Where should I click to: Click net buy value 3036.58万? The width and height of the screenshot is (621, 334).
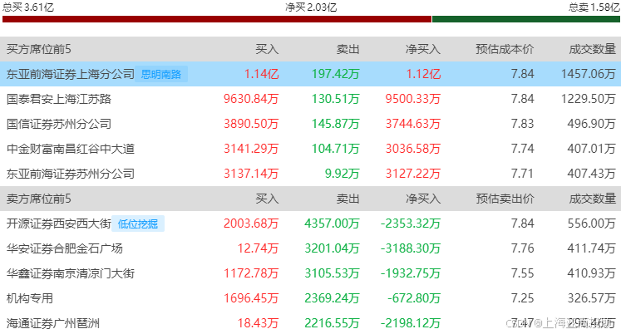(x=412, y=149)
